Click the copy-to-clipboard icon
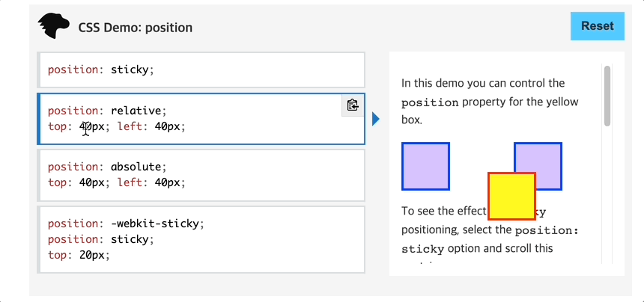The width and height of the screenshot is (644, 302). pyautogui.click(x=353, y=105)
